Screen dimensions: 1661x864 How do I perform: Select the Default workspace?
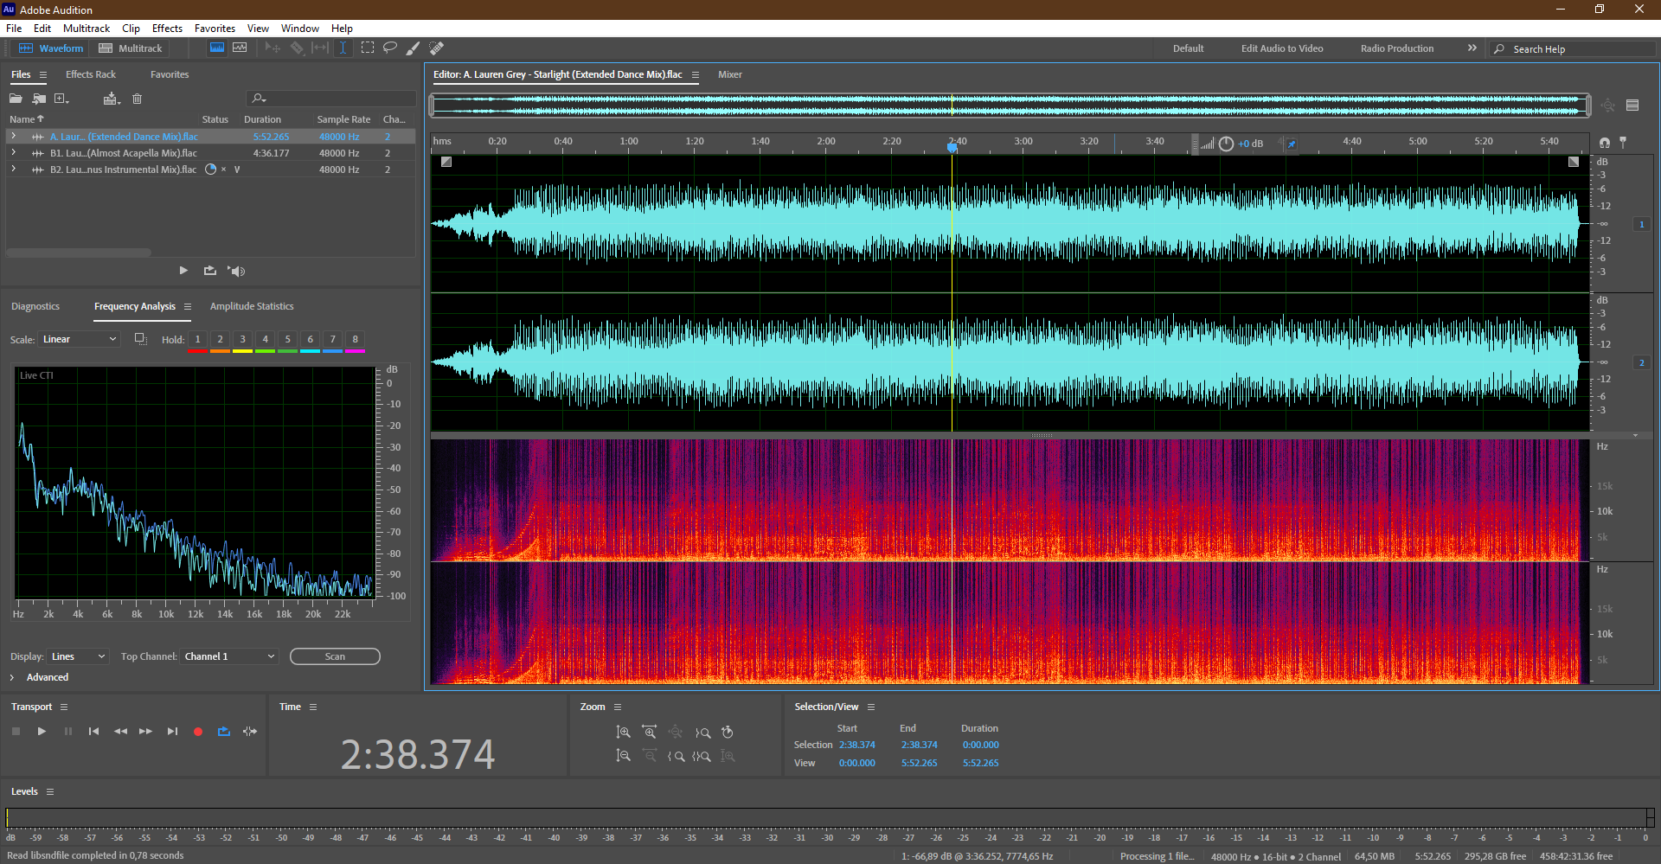tap(1188, 48)
